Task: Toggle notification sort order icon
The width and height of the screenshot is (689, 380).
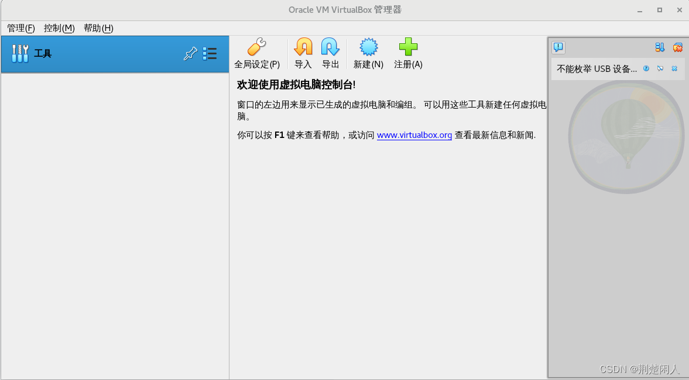Action: [x=660, y=47]
